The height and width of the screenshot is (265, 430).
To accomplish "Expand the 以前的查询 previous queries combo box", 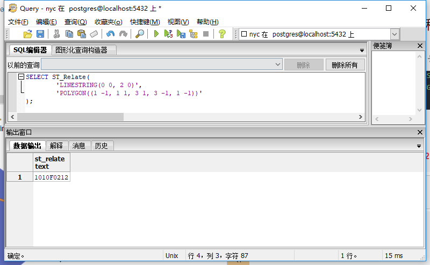I will click(278, 65).
